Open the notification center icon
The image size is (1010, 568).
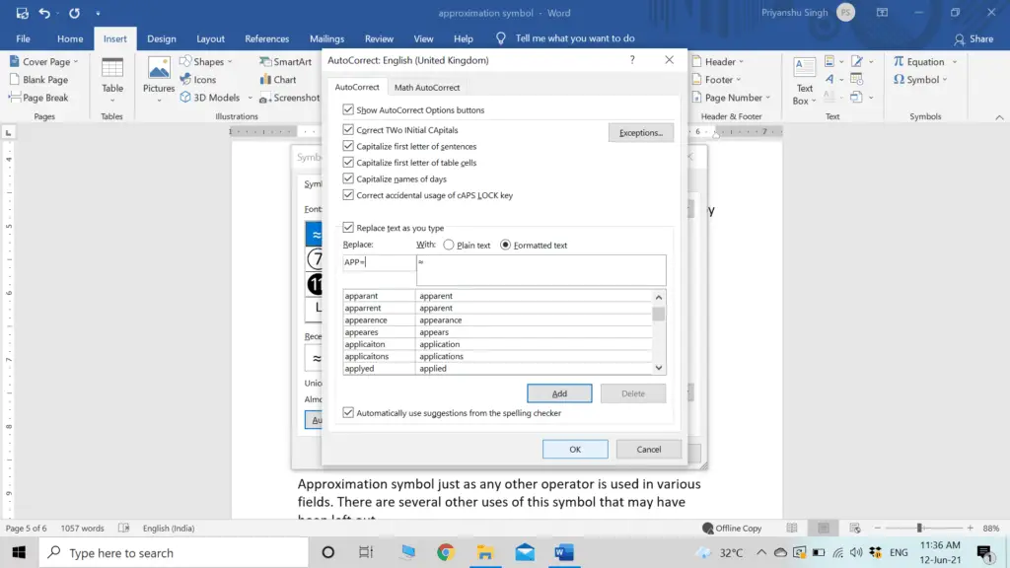[x=984, y=552]
